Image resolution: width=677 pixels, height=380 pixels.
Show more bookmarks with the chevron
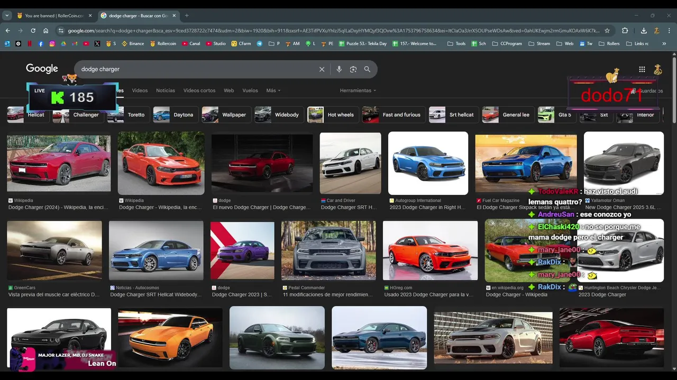click(664, 44)
